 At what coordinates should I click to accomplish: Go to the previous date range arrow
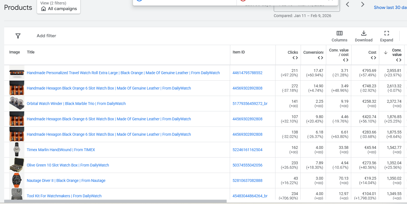pos(348,4)
